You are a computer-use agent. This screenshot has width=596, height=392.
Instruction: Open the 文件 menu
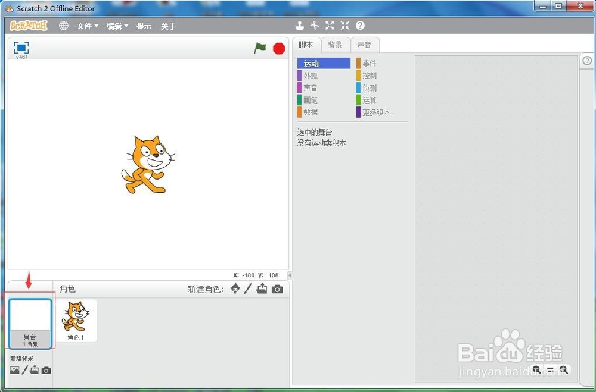(x=88, y=26)
